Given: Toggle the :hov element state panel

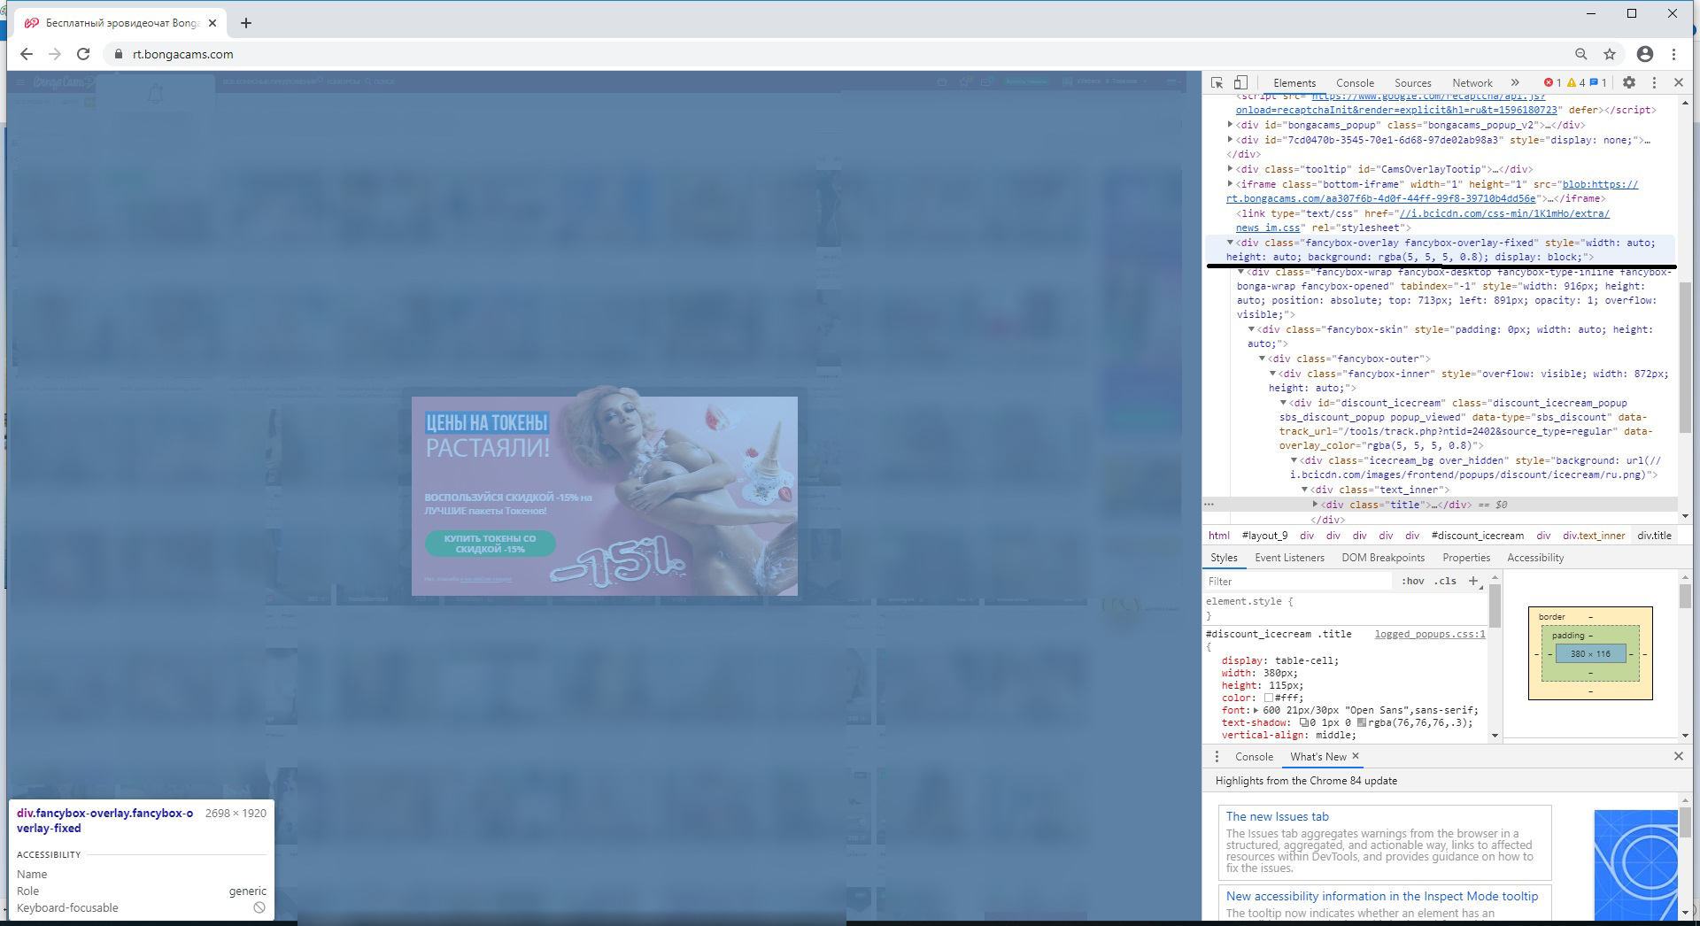Looking at the screenshot, I should [x=1412, y=581].
